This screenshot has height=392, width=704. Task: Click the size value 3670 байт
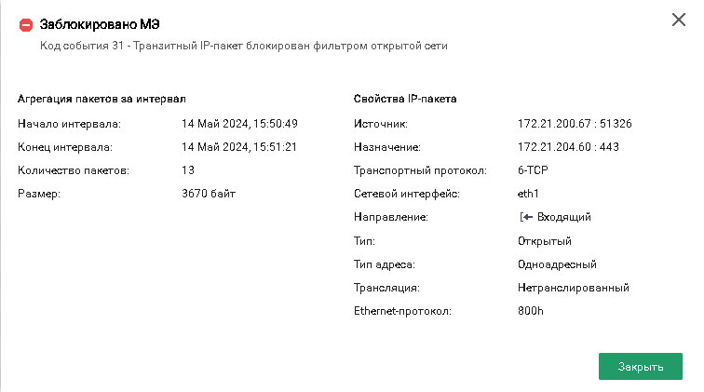pos(209,194)
